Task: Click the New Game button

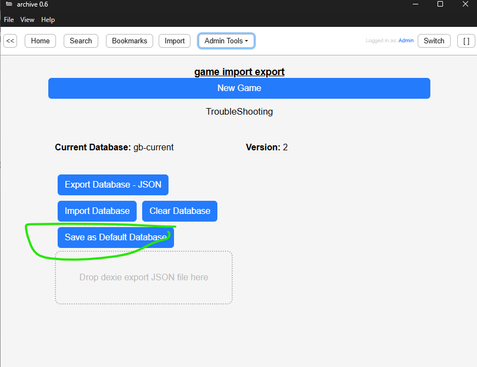Action: (239, 88)
